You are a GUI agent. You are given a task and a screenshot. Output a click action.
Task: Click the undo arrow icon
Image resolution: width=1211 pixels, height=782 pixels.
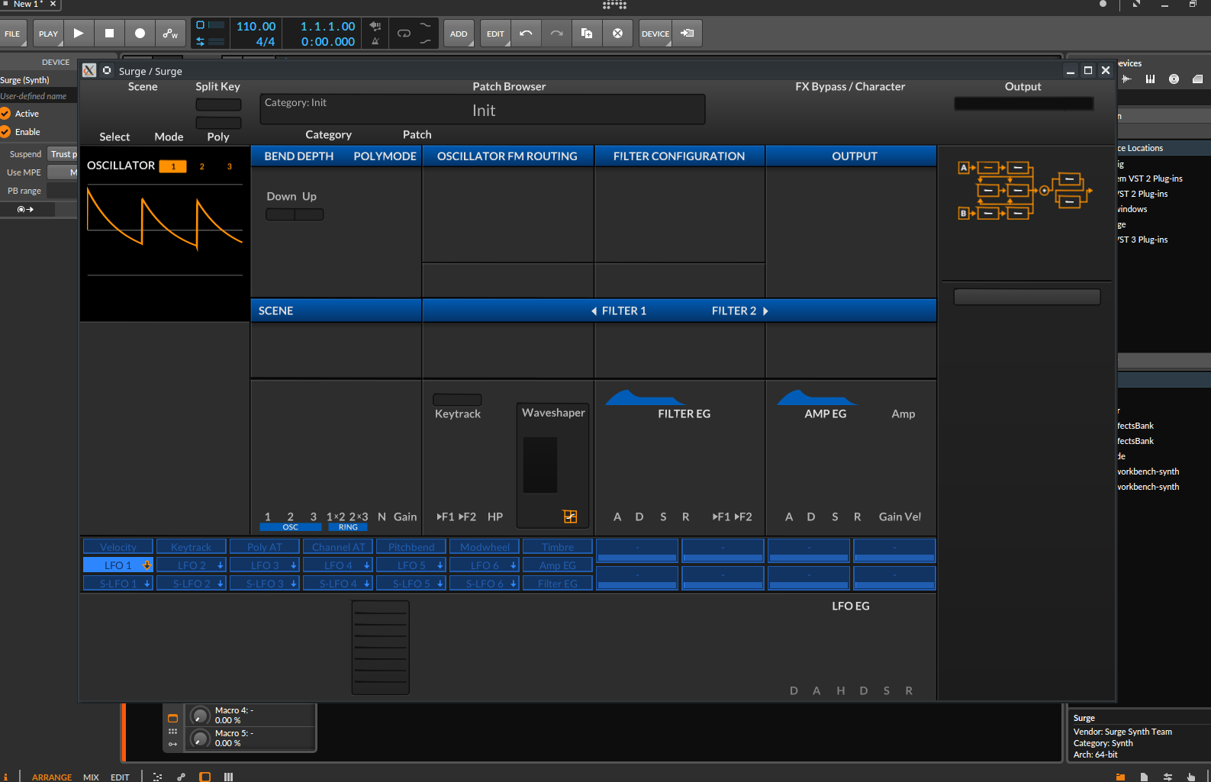pos(526,34)
